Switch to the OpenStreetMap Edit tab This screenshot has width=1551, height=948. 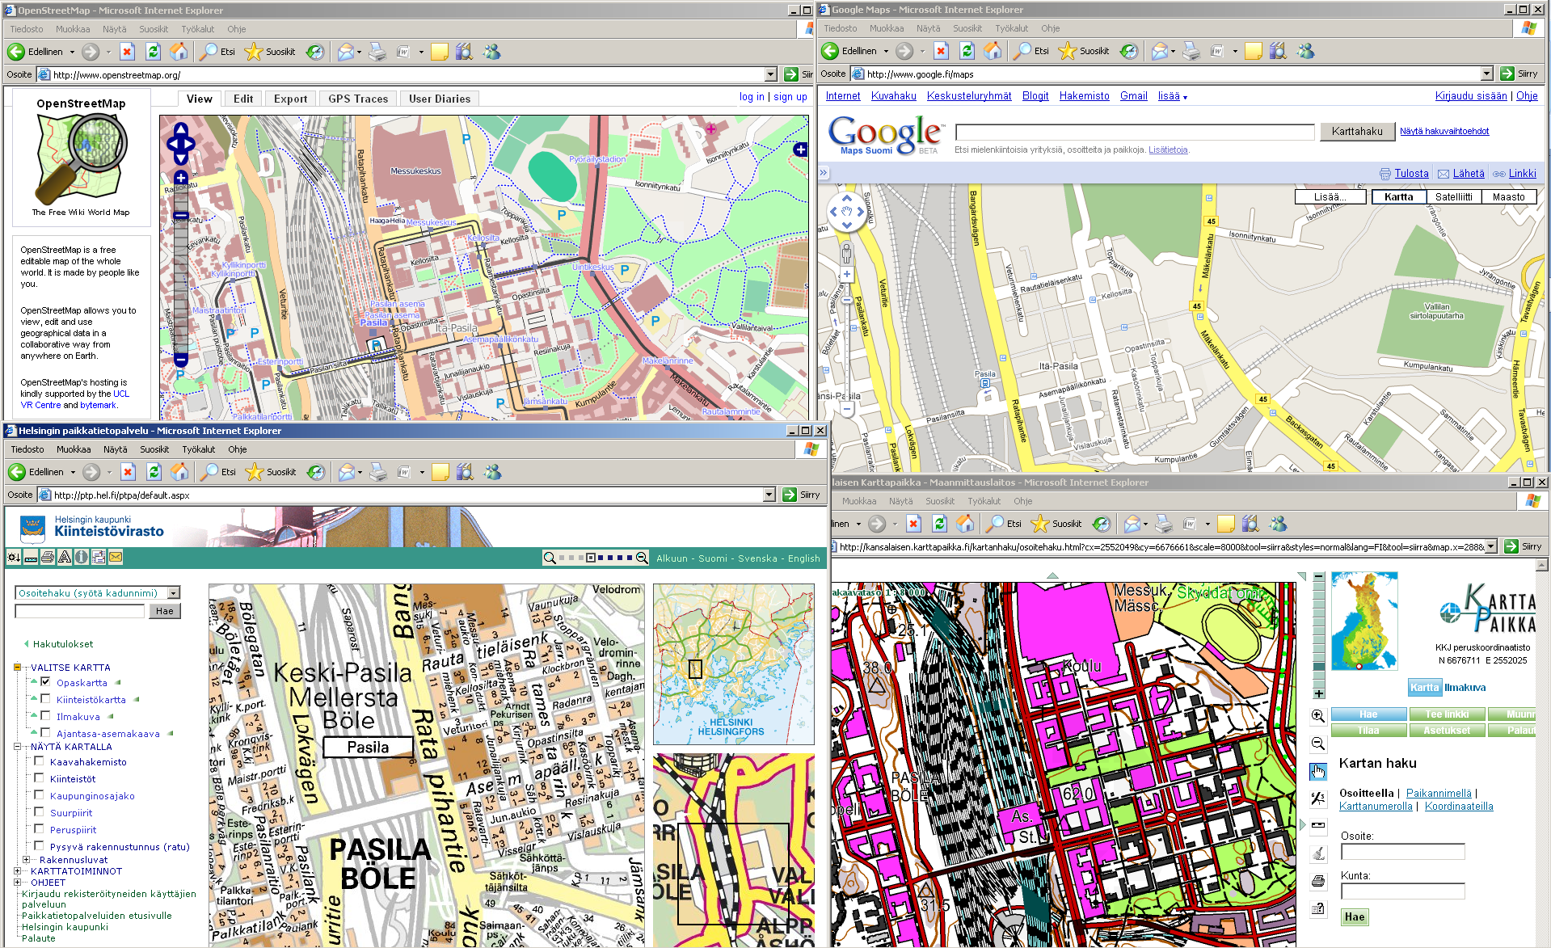(243, 99)
